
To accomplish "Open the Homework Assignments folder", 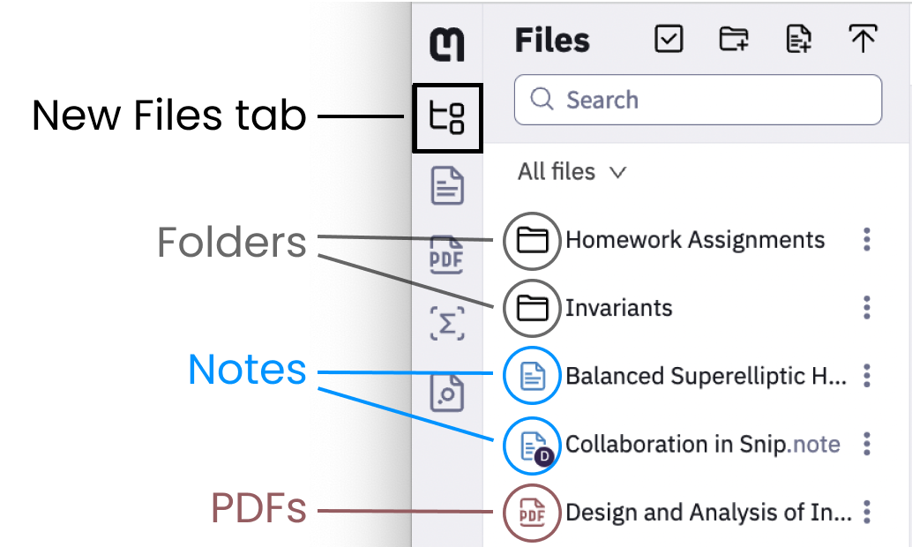I will [x=695, y=239].
